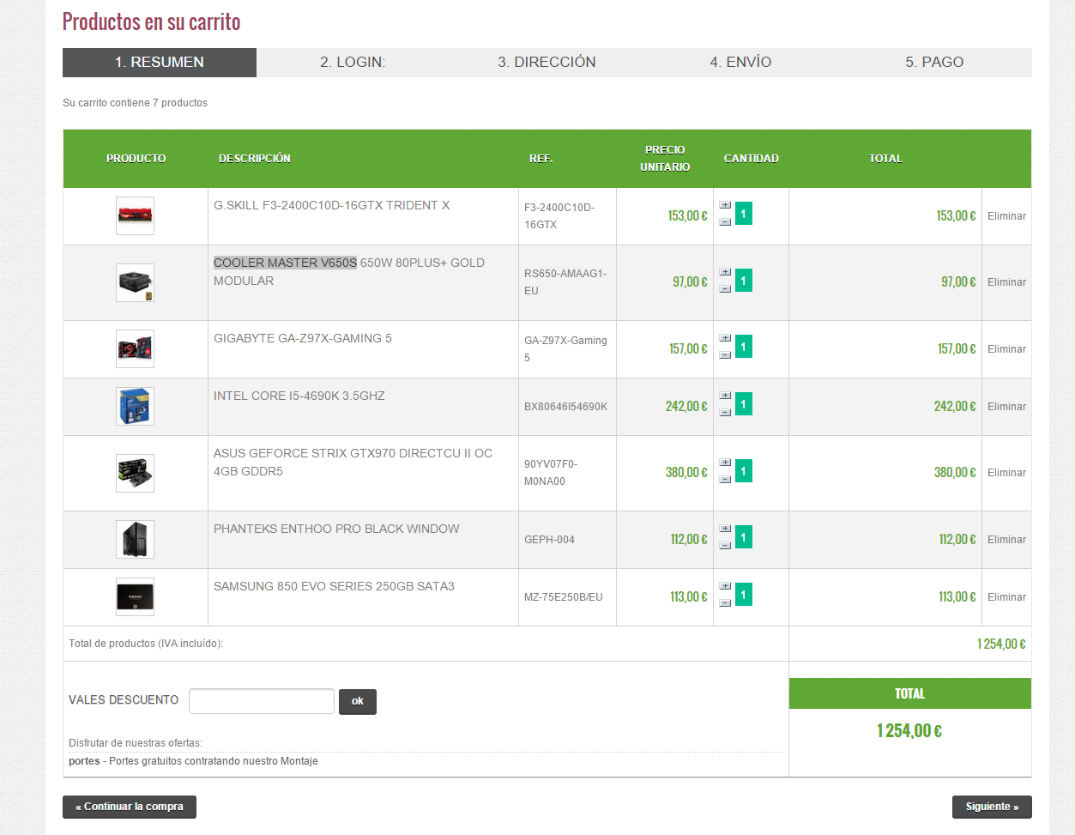Decrease quantity of Intel Core i5-4690K
The height and width of the screenshot is (835, 1075).
[x=725, y=413]
